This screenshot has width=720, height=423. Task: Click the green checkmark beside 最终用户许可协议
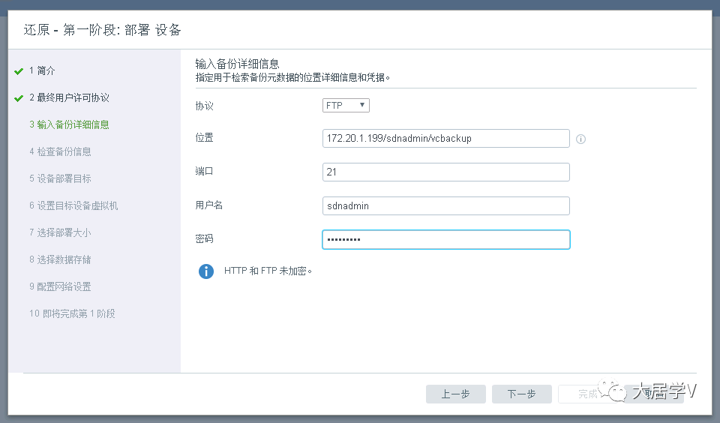pyautogui.click(x=19, y=98)
